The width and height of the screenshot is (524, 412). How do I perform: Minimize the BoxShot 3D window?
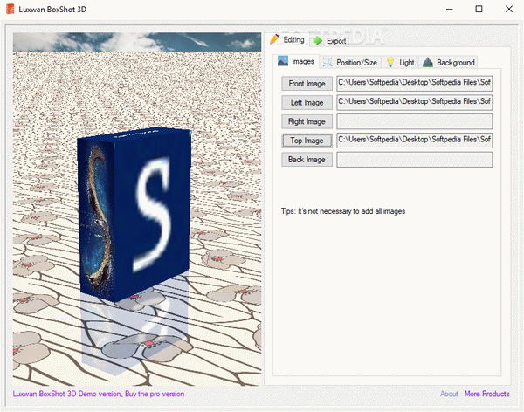(x=450, y=9)
